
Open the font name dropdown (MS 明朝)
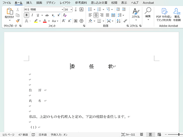click(62, 9)
